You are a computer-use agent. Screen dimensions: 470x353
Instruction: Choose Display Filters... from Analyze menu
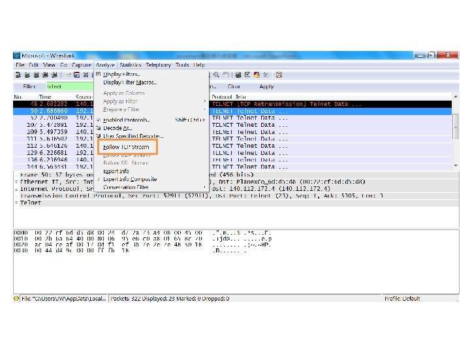click(151, 74)
